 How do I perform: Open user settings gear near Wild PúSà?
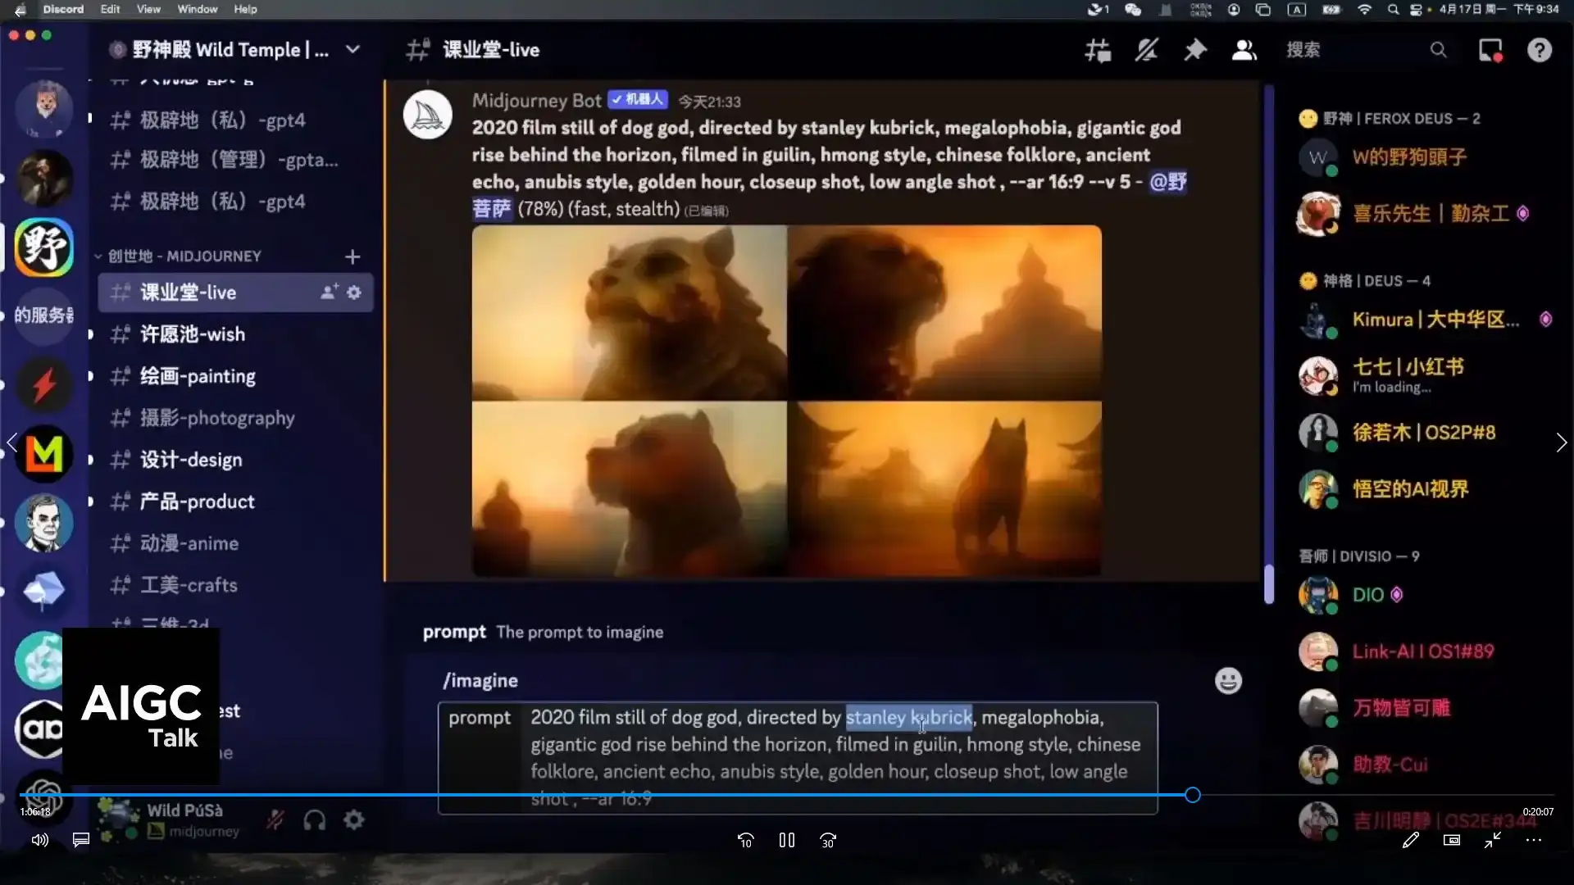pyautogui.click(x=354, y=820)
